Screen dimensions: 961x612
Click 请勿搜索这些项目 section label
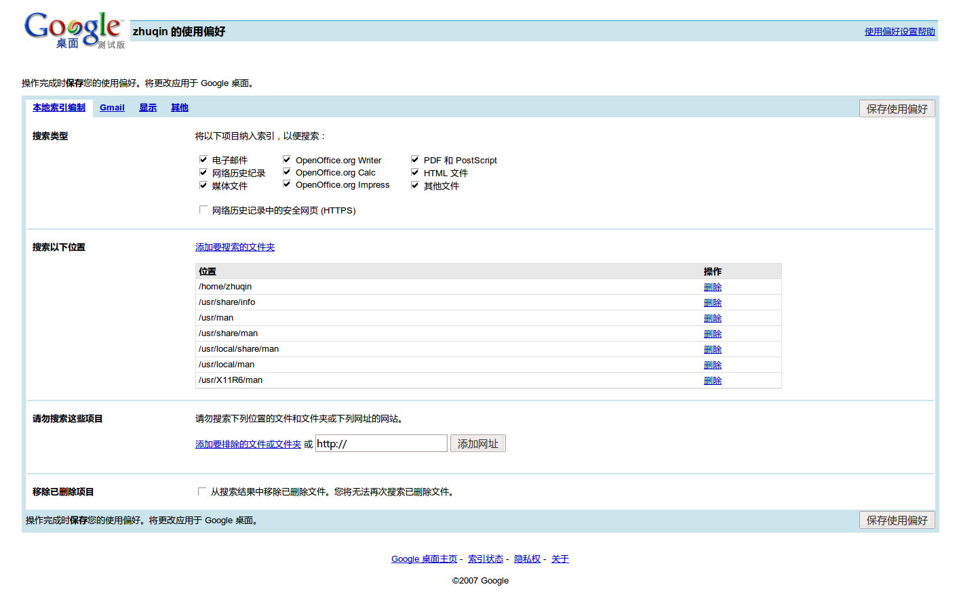68,419
